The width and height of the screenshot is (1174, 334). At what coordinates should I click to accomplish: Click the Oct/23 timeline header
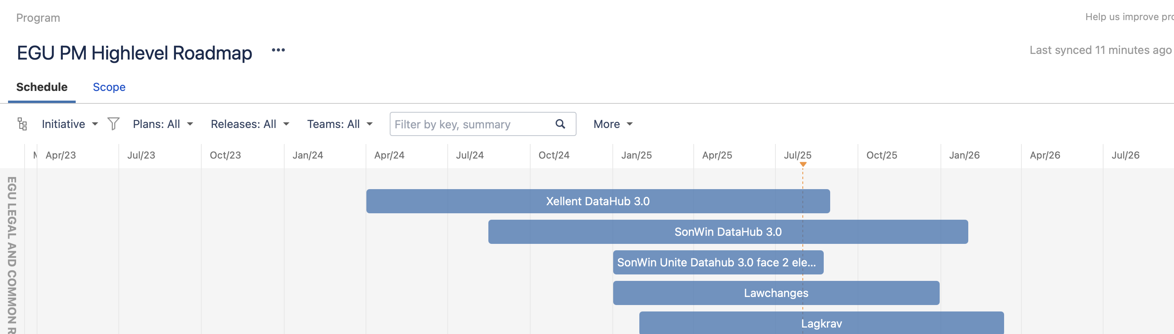pyautogui.click(x=225, y=155)
